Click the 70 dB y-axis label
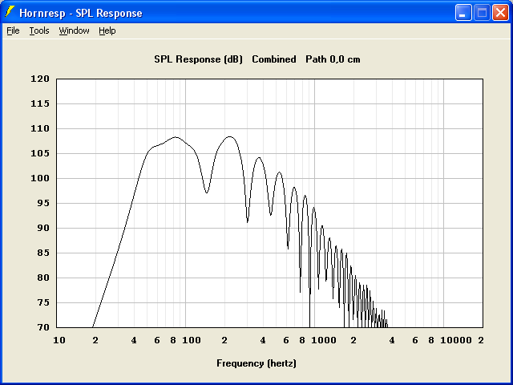The image size is (513, 385). coord(43,327)
